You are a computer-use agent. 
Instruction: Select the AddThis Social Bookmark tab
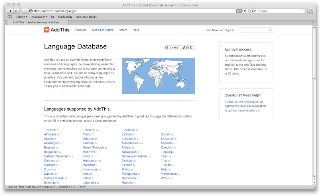(x=37, y=22)
